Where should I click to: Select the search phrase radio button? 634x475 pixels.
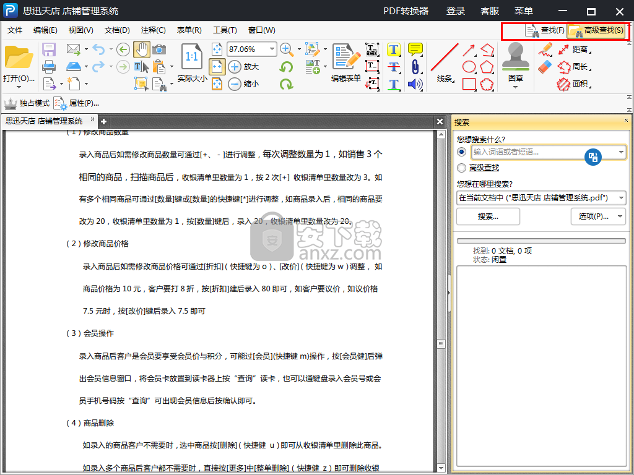pos(461,152)
